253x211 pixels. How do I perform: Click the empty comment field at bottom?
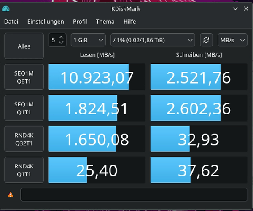(134, 195)
